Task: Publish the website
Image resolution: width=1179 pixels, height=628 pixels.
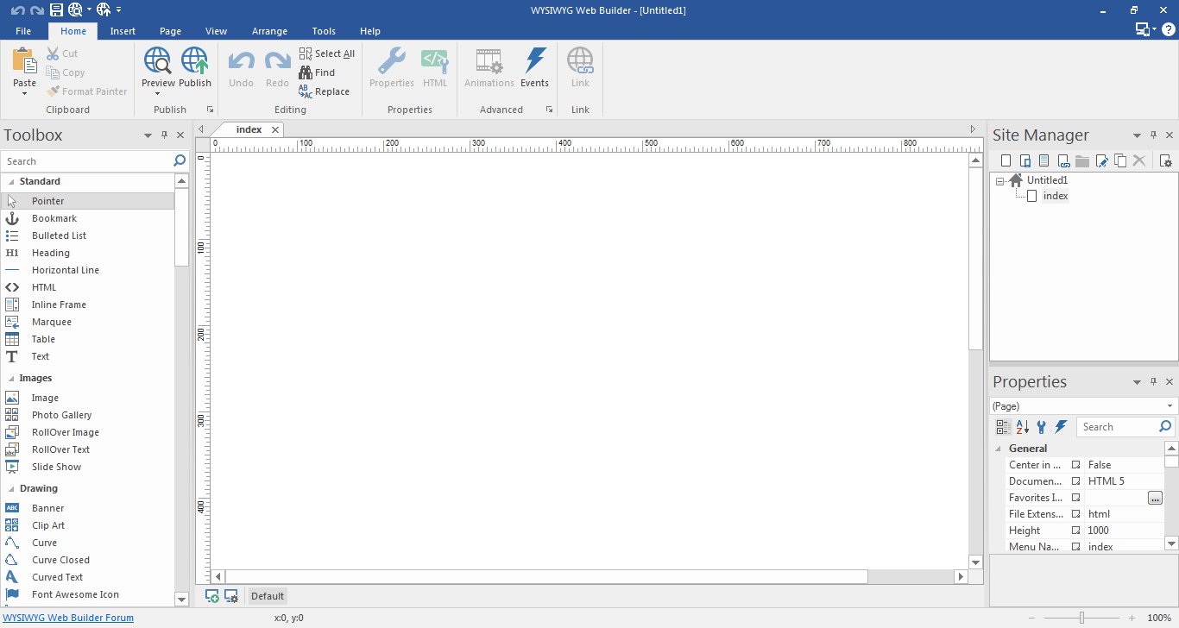Action: tap(195, 69)
